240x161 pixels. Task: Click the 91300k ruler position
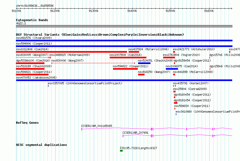pos(94,11)
